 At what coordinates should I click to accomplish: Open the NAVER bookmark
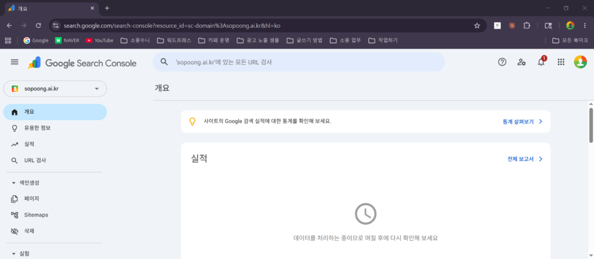point(67,40)
